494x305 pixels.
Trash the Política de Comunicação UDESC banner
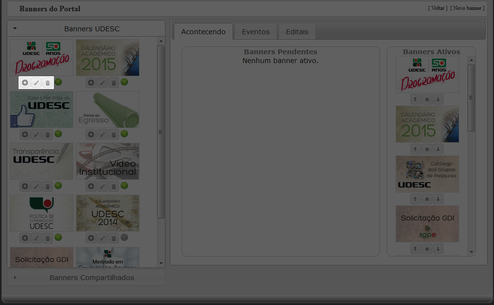47,239
